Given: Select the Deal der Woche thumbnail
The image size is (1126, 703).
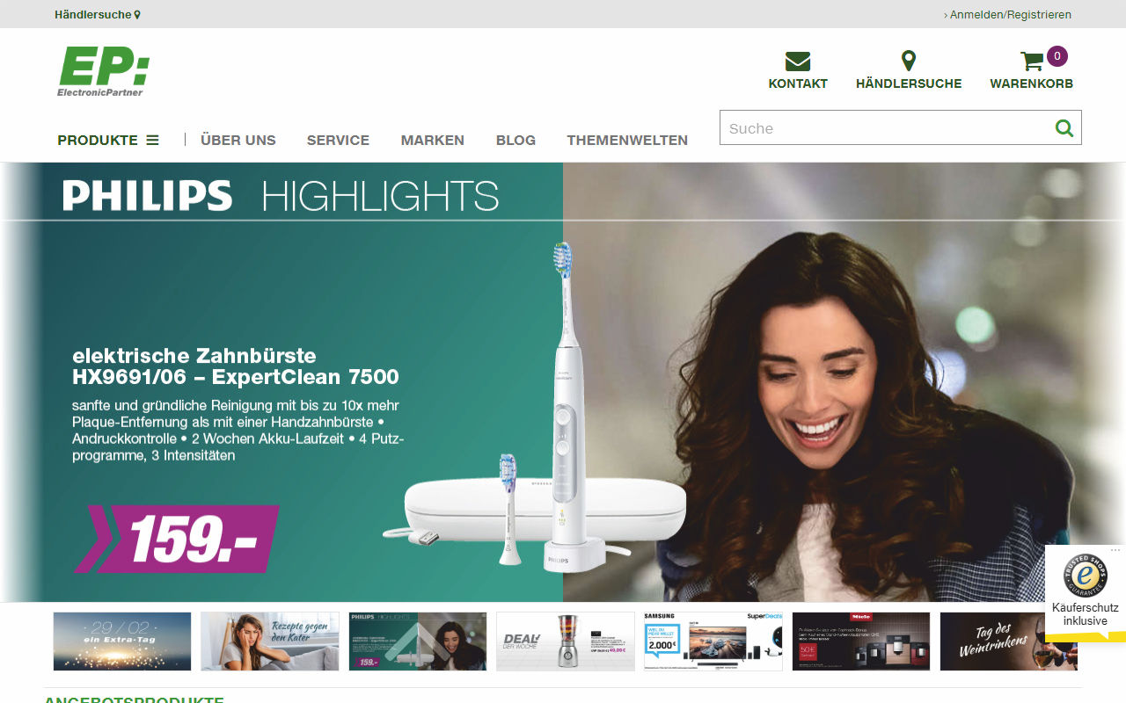Looking at the screenshot, I should pos(566,641).
